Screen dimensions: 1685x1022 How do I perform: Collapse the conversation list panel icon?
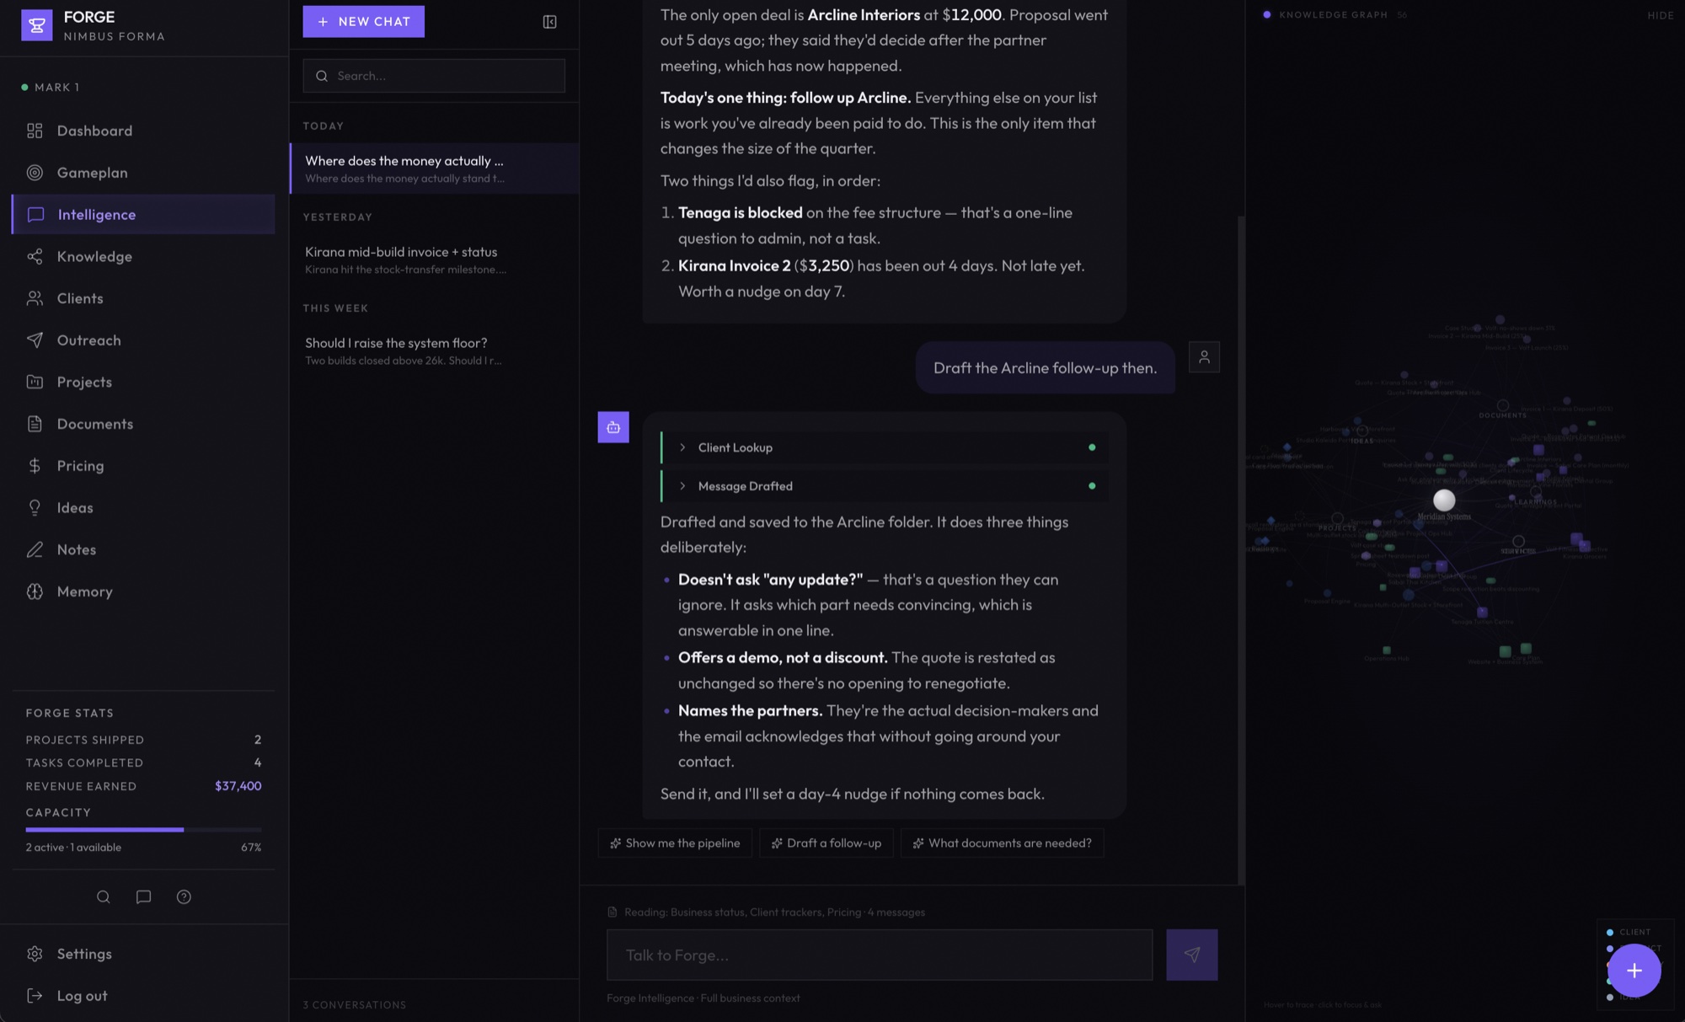click(549, 22)
